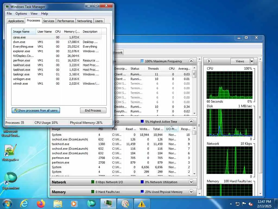
Task: Open Windows Explorer folder taskbar icon
Action: 58,204
